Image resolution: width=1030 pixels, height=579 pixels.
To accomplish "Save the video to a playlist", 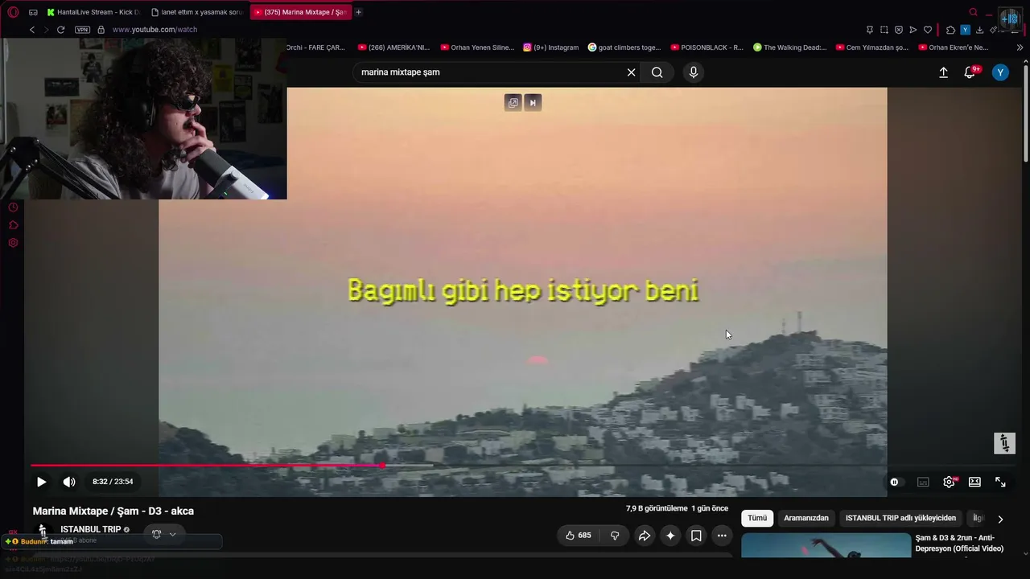I will [x=696, y=536].
